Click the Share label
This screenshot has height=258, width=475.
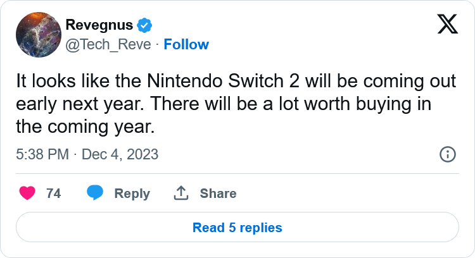coord(218,193)
